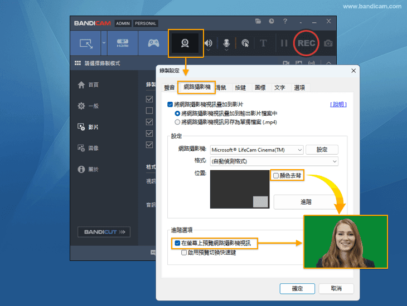
Task: Toggle second unchecked checkbox in main window
Action: 149,111
